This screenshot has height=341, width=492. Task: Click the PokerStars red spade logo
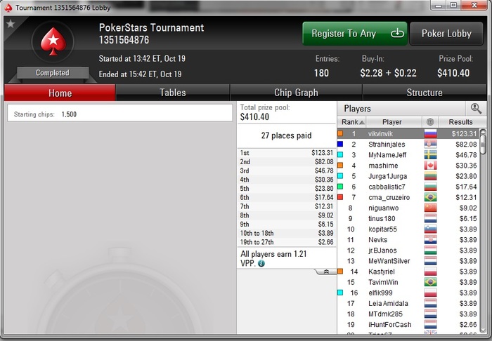pos(53,41)
